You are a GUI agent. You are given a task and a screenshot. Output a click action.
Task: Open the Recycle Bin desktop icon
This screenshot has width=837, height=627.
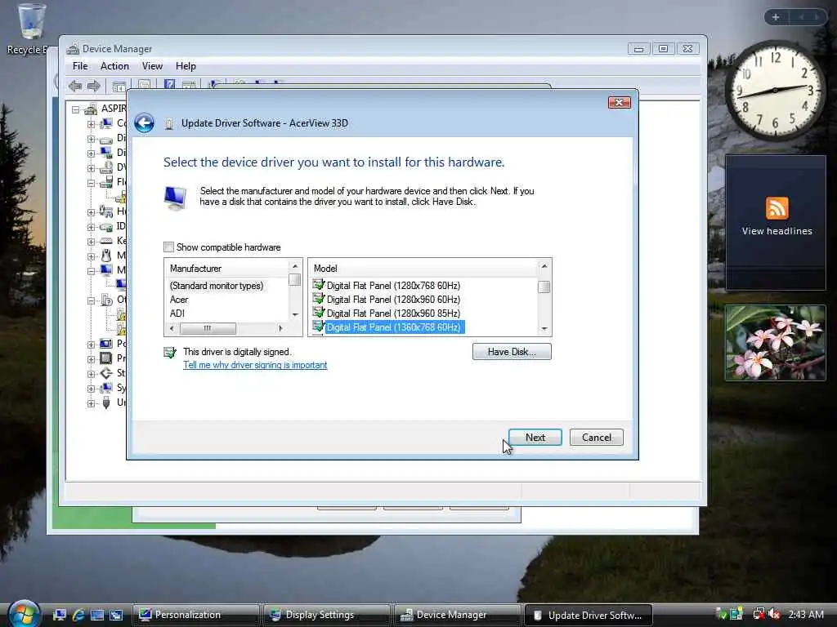coord(31,22)
